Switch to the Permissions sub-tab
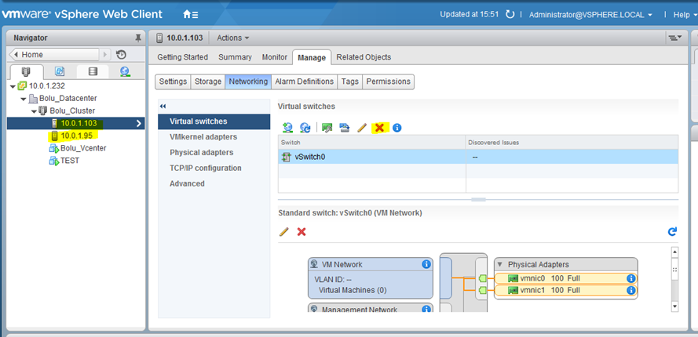The width and height of the screenshot is (698, 337). tap(388, 82)
